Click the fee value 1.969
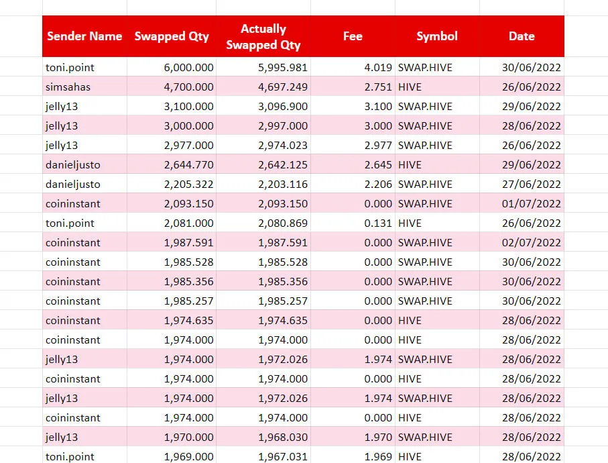Image resolution: width=608 pixels, height=463 pixels. click(353, 455)
